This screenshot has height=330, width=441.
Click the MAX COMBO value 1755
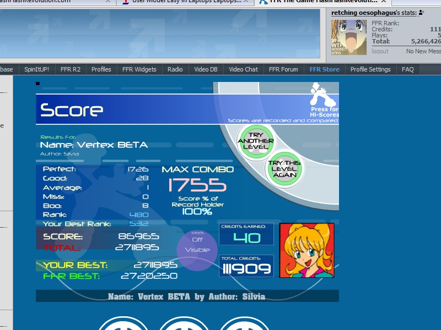[x=197, y=185]
